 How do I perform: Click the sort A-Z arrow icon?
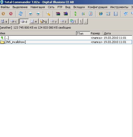point(83,14)
